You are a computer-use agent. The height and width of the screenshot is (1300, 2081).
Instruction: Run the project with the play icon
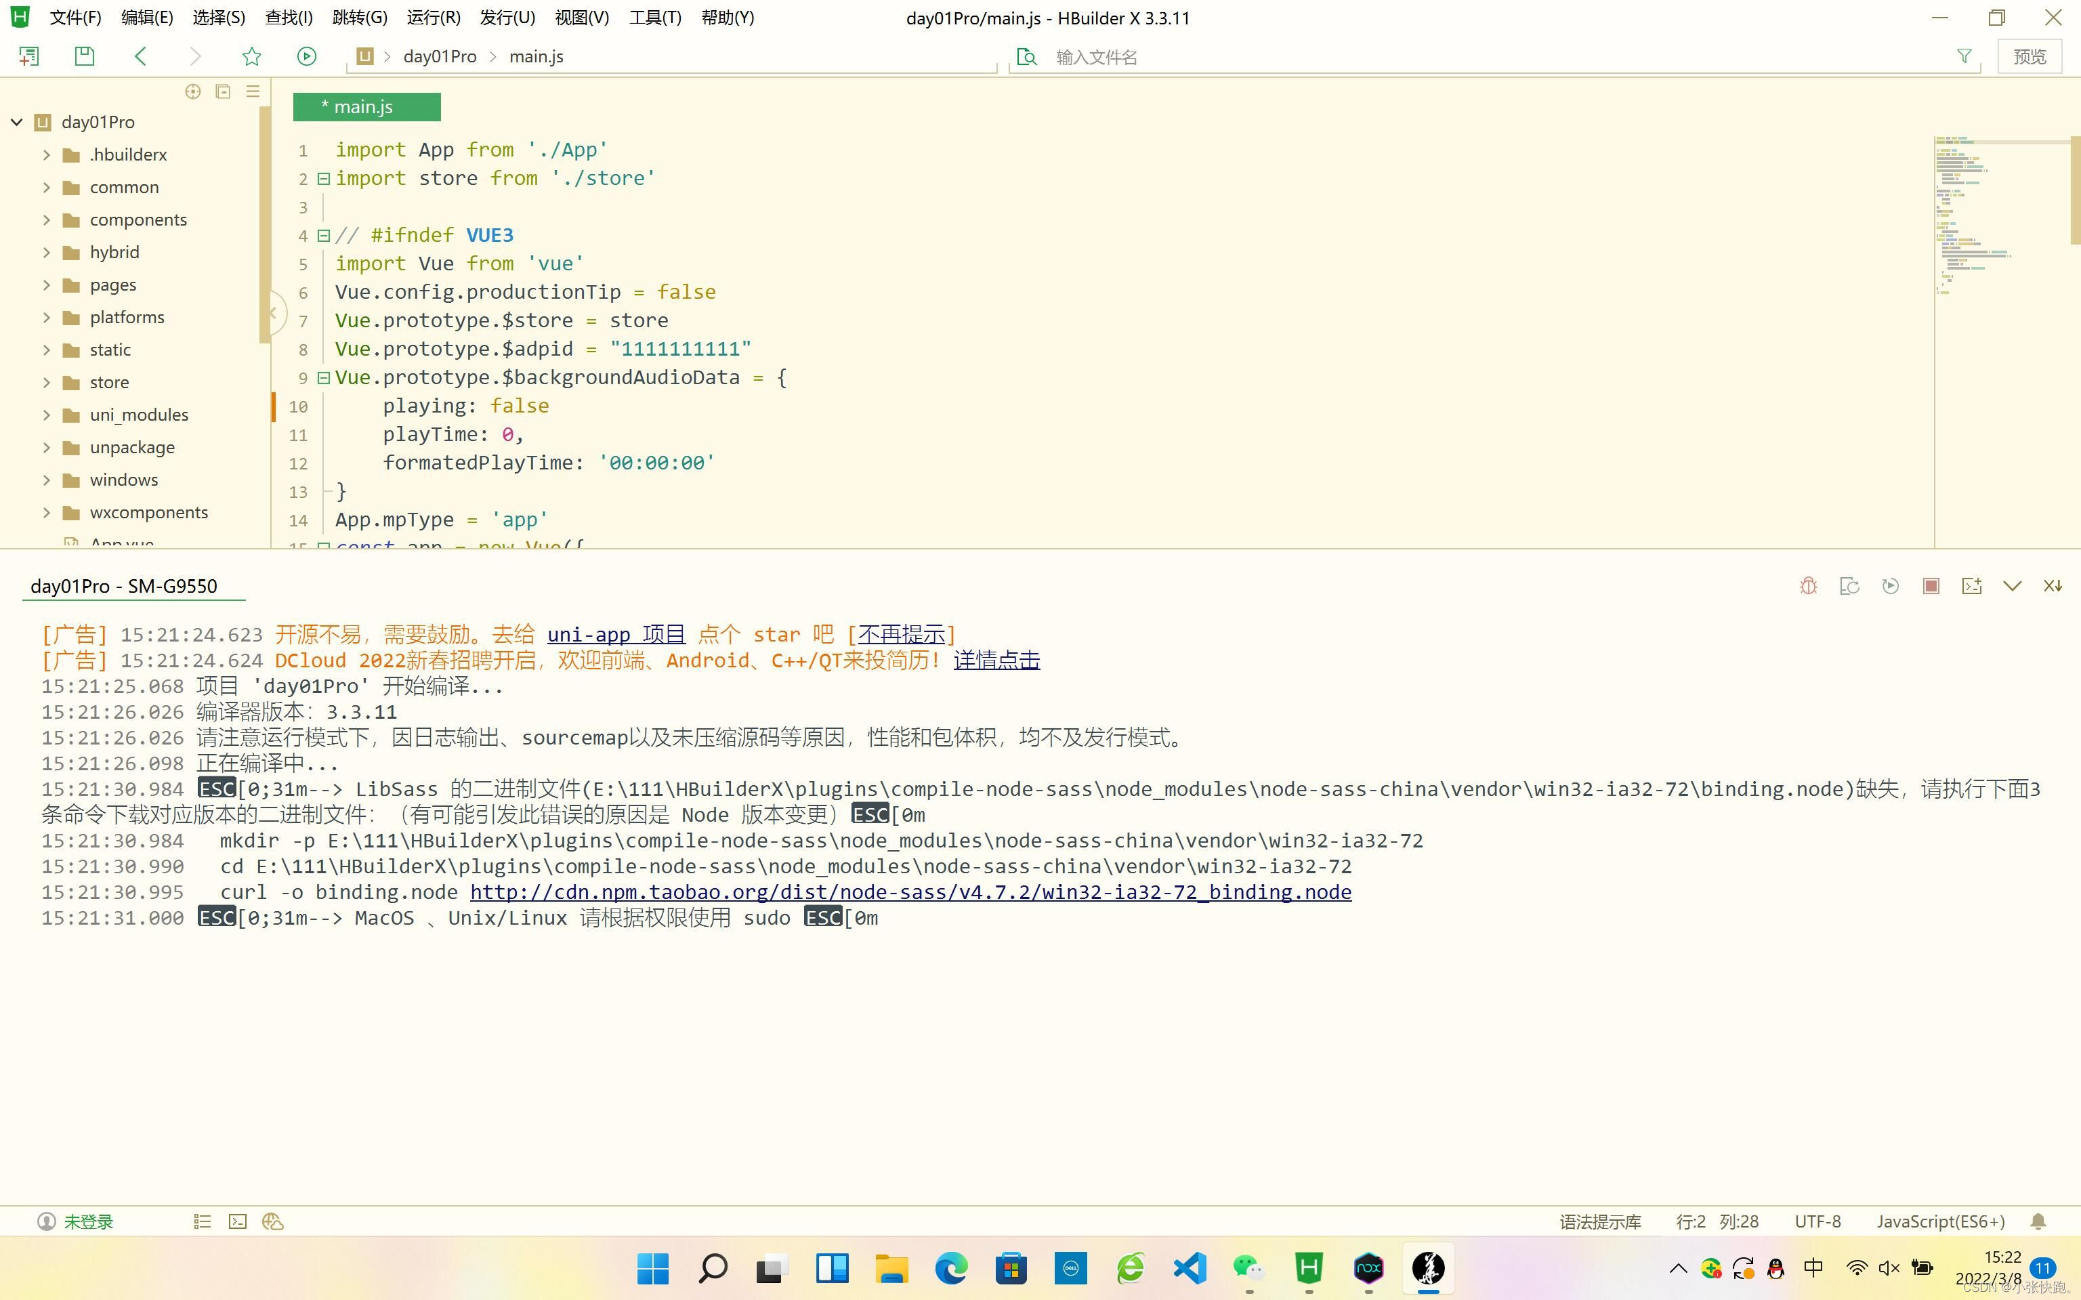(307, 56)
